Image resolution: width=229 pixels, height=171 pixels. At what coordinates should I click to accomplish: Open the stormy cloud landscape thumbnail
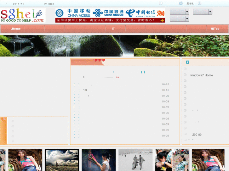(x=62, y=160)
